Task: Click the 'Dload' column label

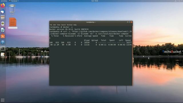Action: [x=87, y=40]
